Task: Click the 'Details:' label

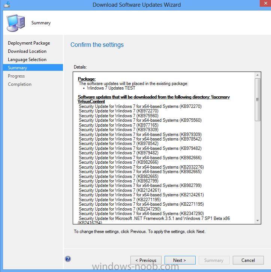Action: click(80, 67)
